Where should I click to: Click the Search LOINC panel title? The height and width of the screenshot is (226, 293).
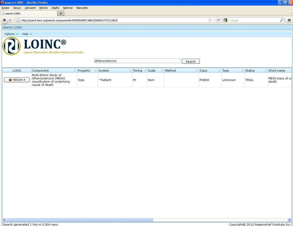[x=12, y=27]
